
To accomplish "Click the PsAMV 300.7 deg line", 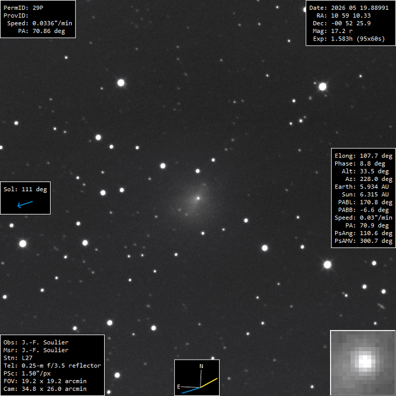I will pyautogui.click(x=364, y=241).
